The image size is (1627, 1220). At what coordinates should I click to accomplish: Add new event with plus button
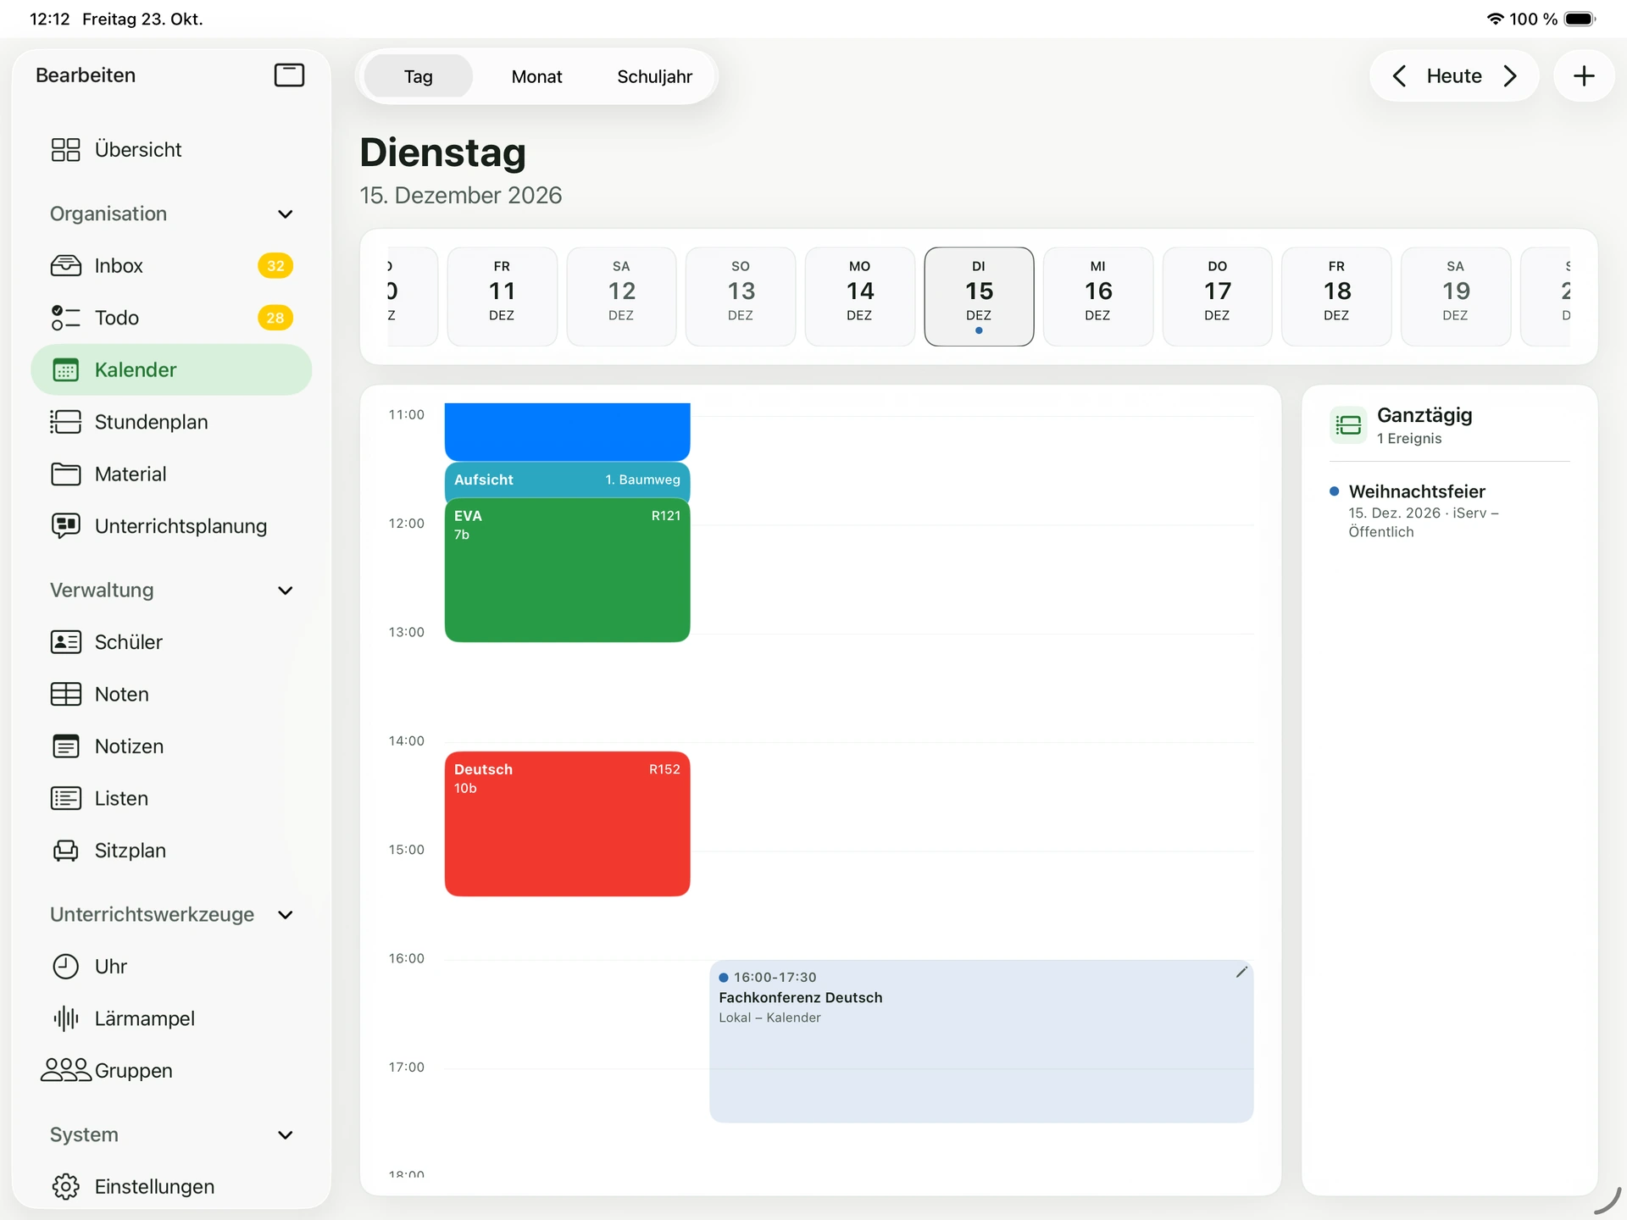(1583, 76)
